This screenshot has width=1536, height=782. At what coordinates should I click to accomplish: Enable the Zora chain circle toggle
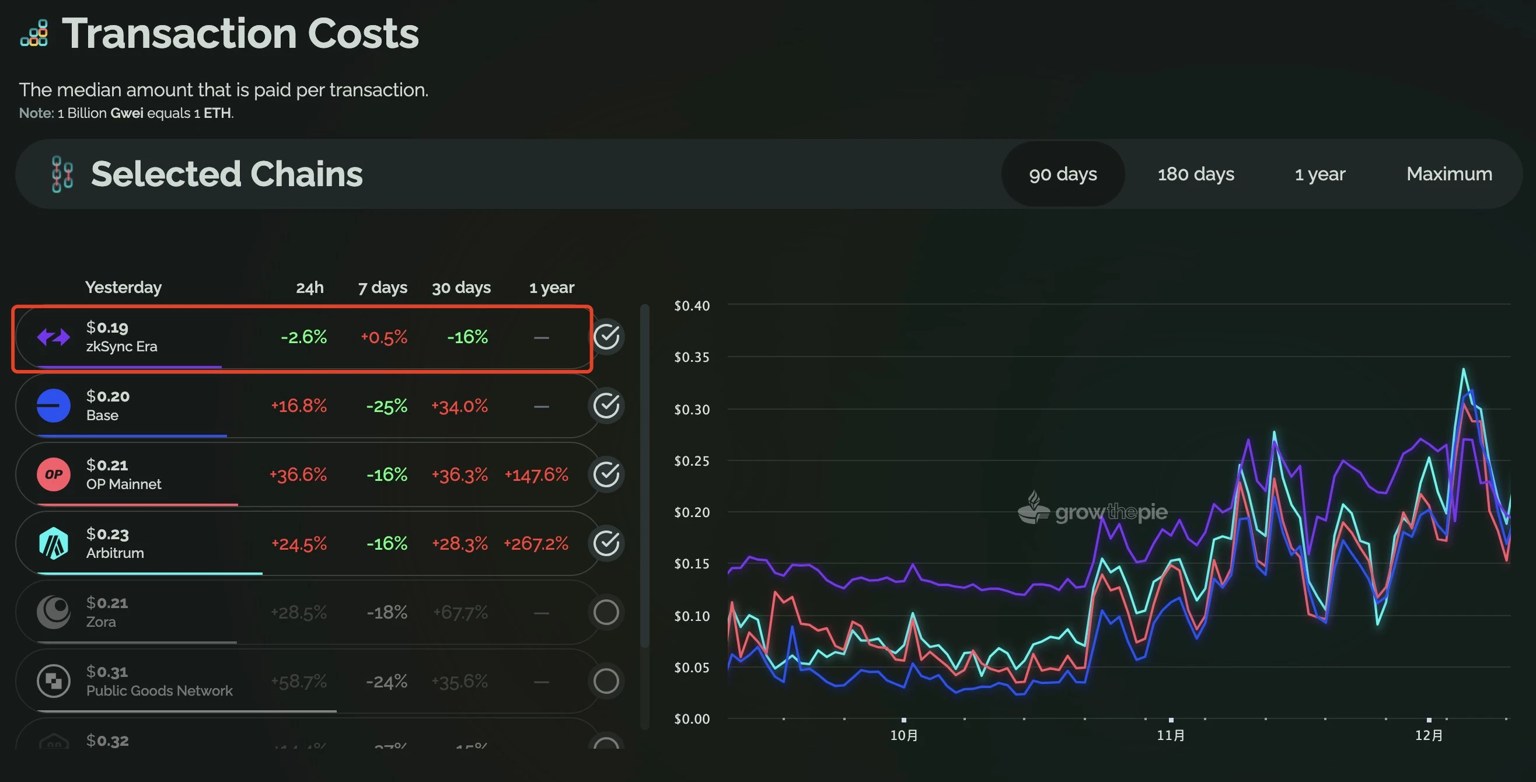click(606, 612)
